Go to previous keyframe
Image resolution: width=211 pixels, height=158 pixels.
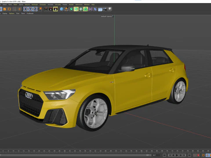pos(170,155)
